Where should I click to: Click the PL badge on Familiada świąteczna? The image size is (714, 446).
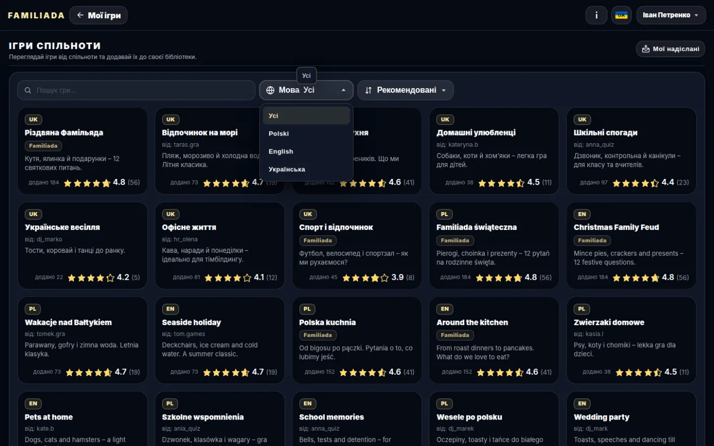[445, 215]
